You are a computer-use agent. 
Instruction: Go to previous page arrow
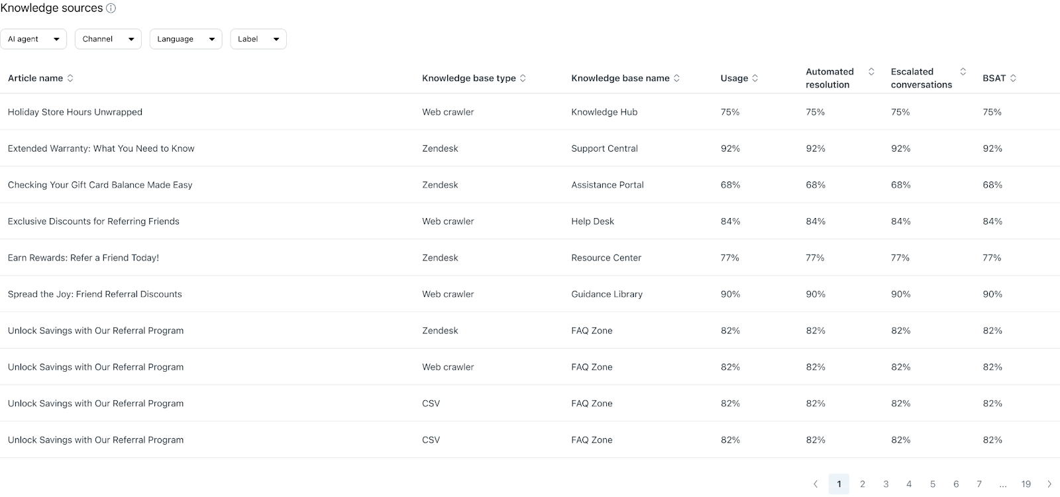[816, 484]
